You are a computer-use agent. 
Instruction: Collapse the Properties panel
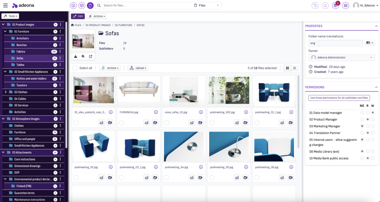(x=376, y=26)
